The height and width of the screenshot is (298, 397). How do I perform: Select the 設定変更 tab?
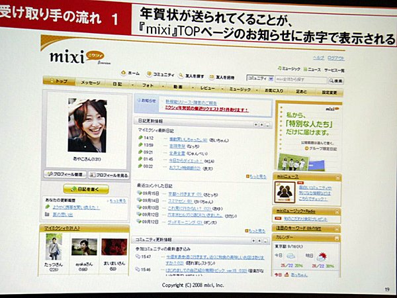pyautogui.click(x=330, y=93)
